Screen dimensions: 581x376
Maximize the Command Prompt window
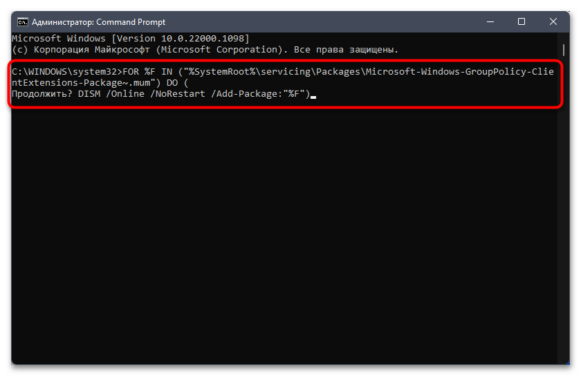(522, 22)
